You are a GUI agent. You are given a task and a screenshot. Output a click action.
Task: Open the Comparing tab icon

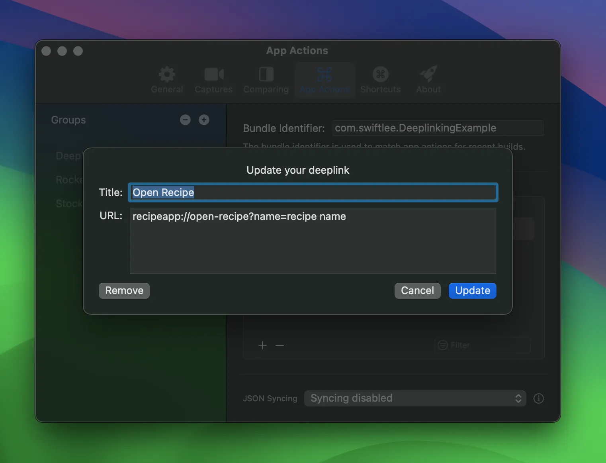[266, 80]
